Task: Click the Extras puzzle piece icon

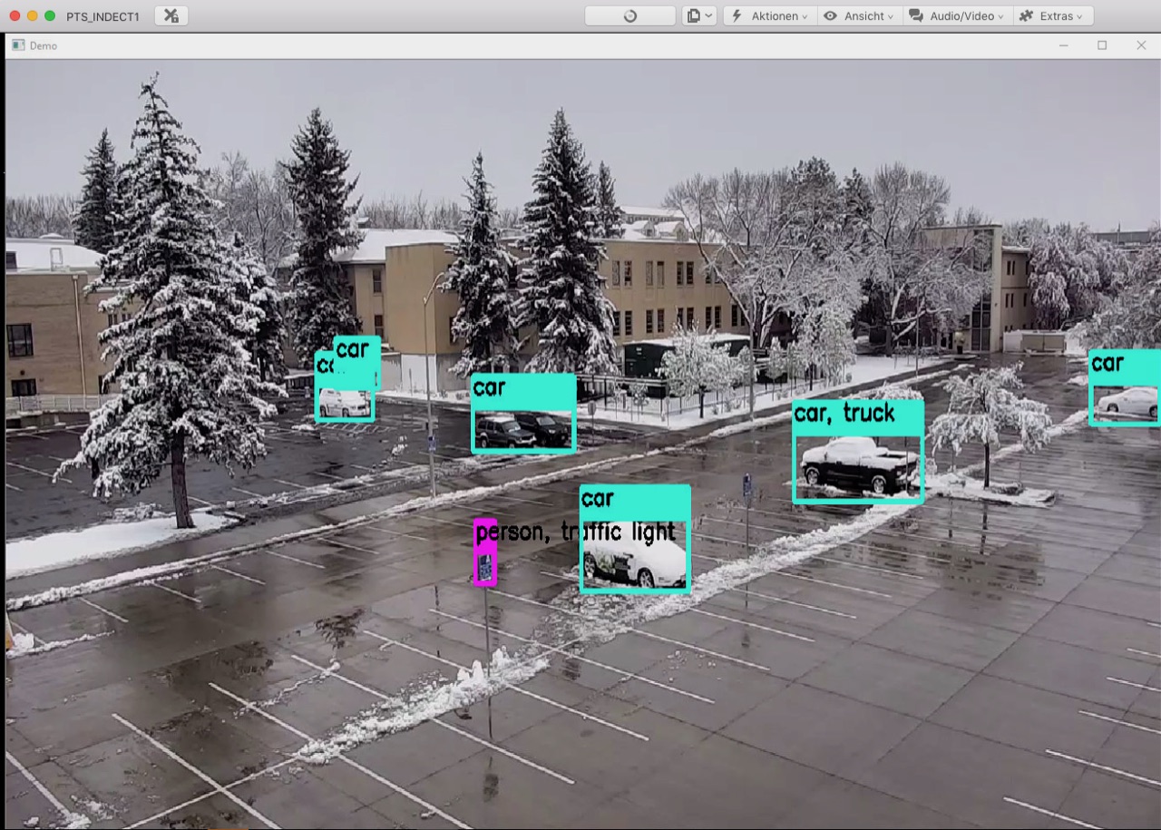Action: [x=1024, y=15]
